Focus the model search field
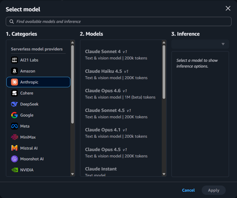The width and height of the screenshot is (237, 198). (119, 21)
